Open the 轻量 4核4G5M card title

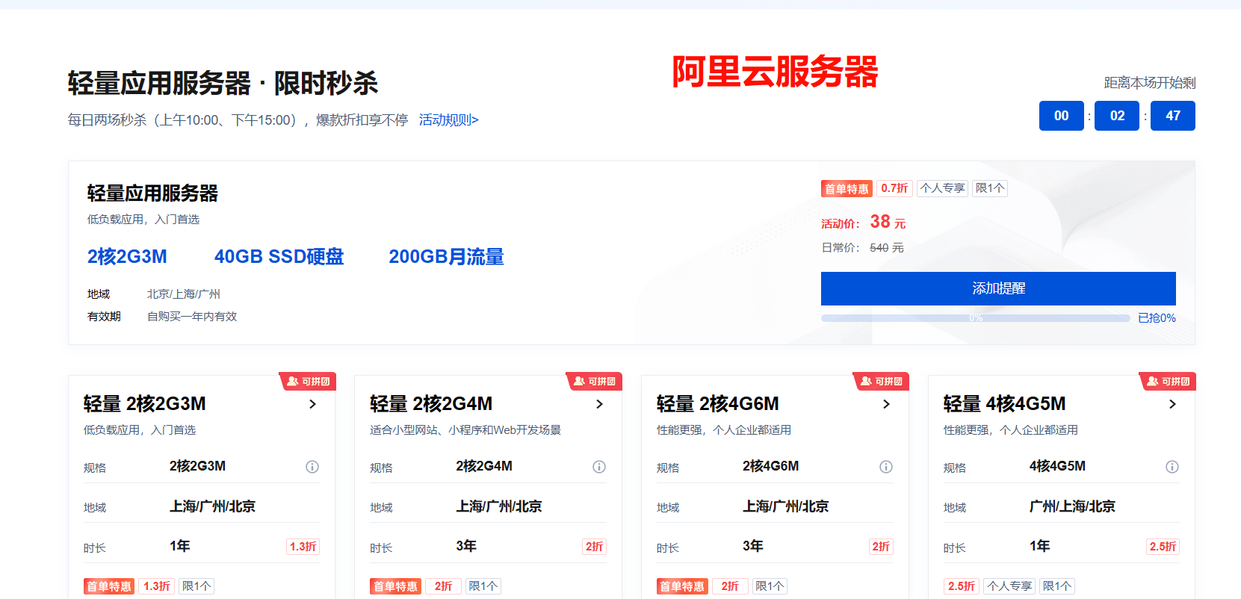tap(1005, 404)
